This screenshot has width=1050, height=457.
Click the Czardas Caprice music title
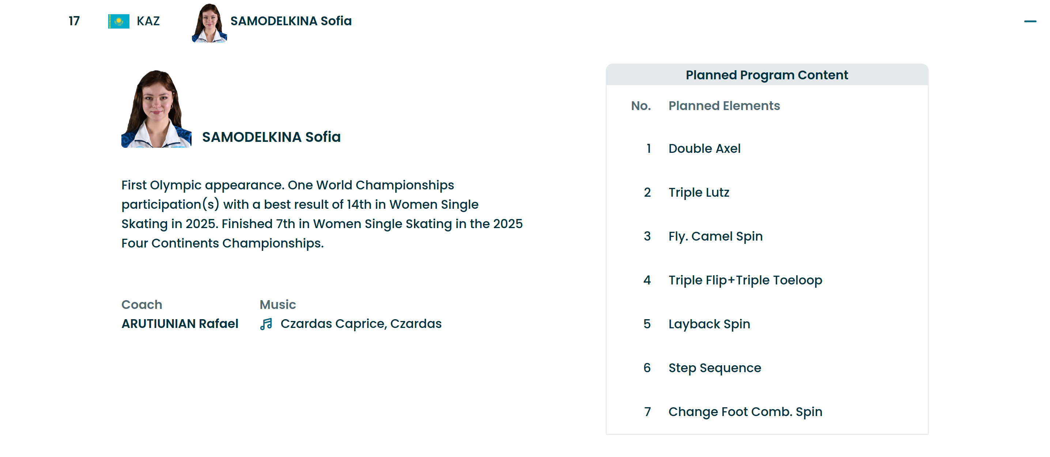pos(361,324)
